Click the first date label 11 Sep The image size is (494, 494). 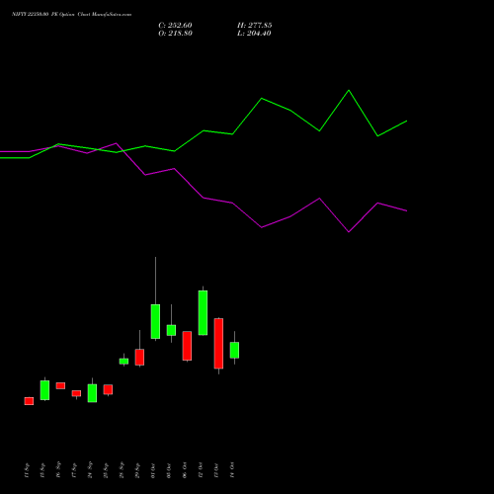27,470
